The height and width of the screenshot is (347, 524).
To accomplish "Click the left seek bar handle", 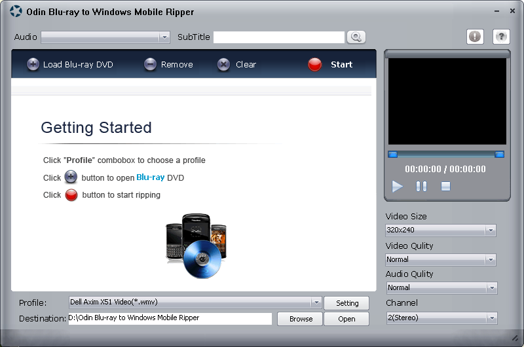I will coord(392,155).
